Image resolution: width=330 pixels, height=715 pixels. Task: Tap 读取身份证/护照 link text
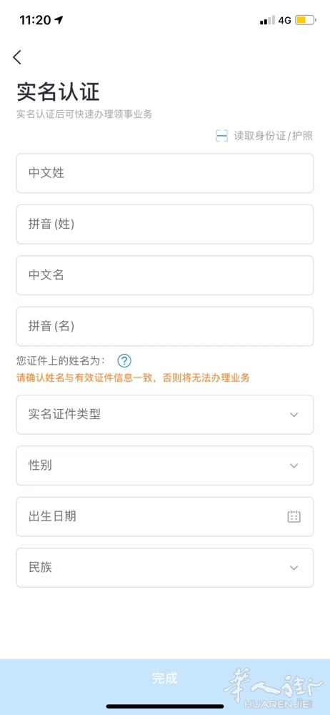(x=274, y=136)
